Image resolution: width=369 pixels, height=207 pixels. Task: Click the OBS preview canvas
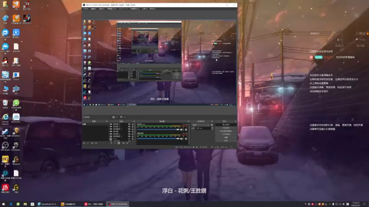[x=160, y=63]
